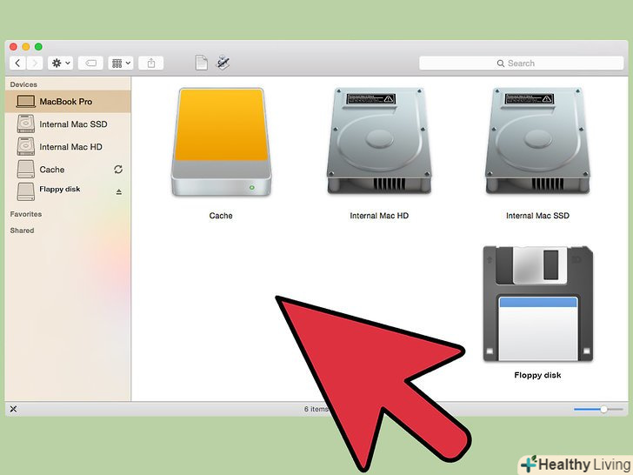Image resolution: width=633 pixels, height=475 pixels.
Task: Minimize the window with yellow button
Action: [26, 46]
